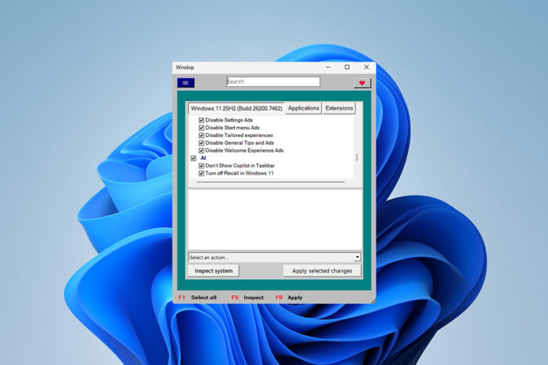Image resolution: width=548 pixels, height=365 pixels.
Task: Open the hamburger menu button
Action: click(x=186, y=83)
